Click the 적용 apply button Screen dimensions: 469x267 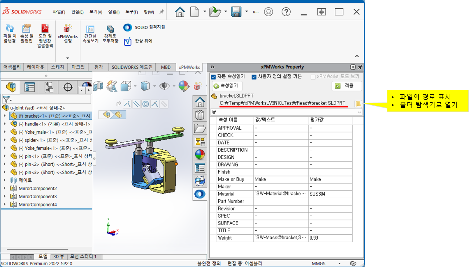pyautogui.click(x=347, y=86)
